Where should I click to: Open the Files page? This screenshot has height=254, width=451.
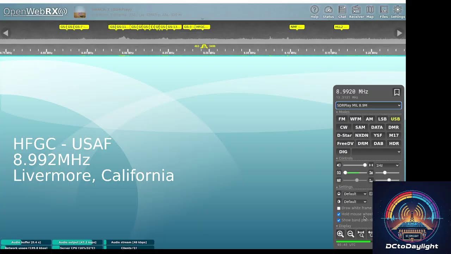(384, 12)
